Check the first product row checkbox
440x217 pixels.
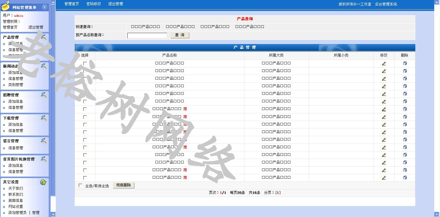click(x=85, y=64)
